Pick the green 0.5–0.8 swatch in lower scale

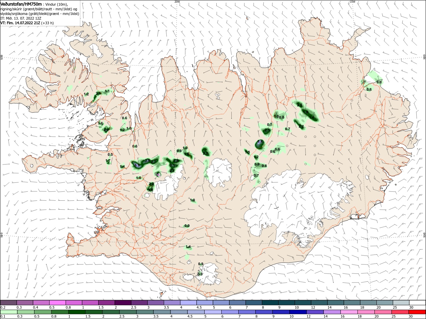coord(43,312)
